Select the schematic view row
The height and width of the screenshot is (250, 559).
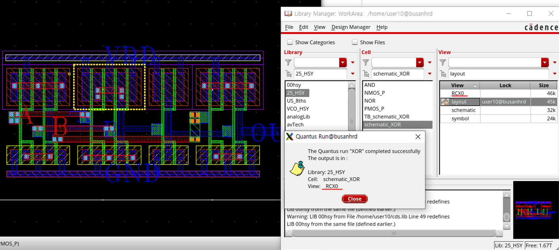498,110
